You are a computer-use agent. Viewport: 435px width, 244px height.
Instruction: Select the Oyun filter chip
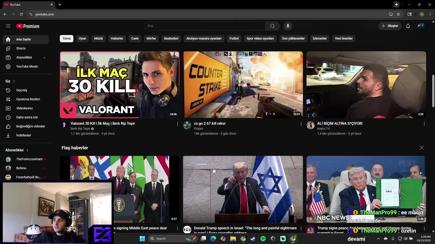(82, 39)
